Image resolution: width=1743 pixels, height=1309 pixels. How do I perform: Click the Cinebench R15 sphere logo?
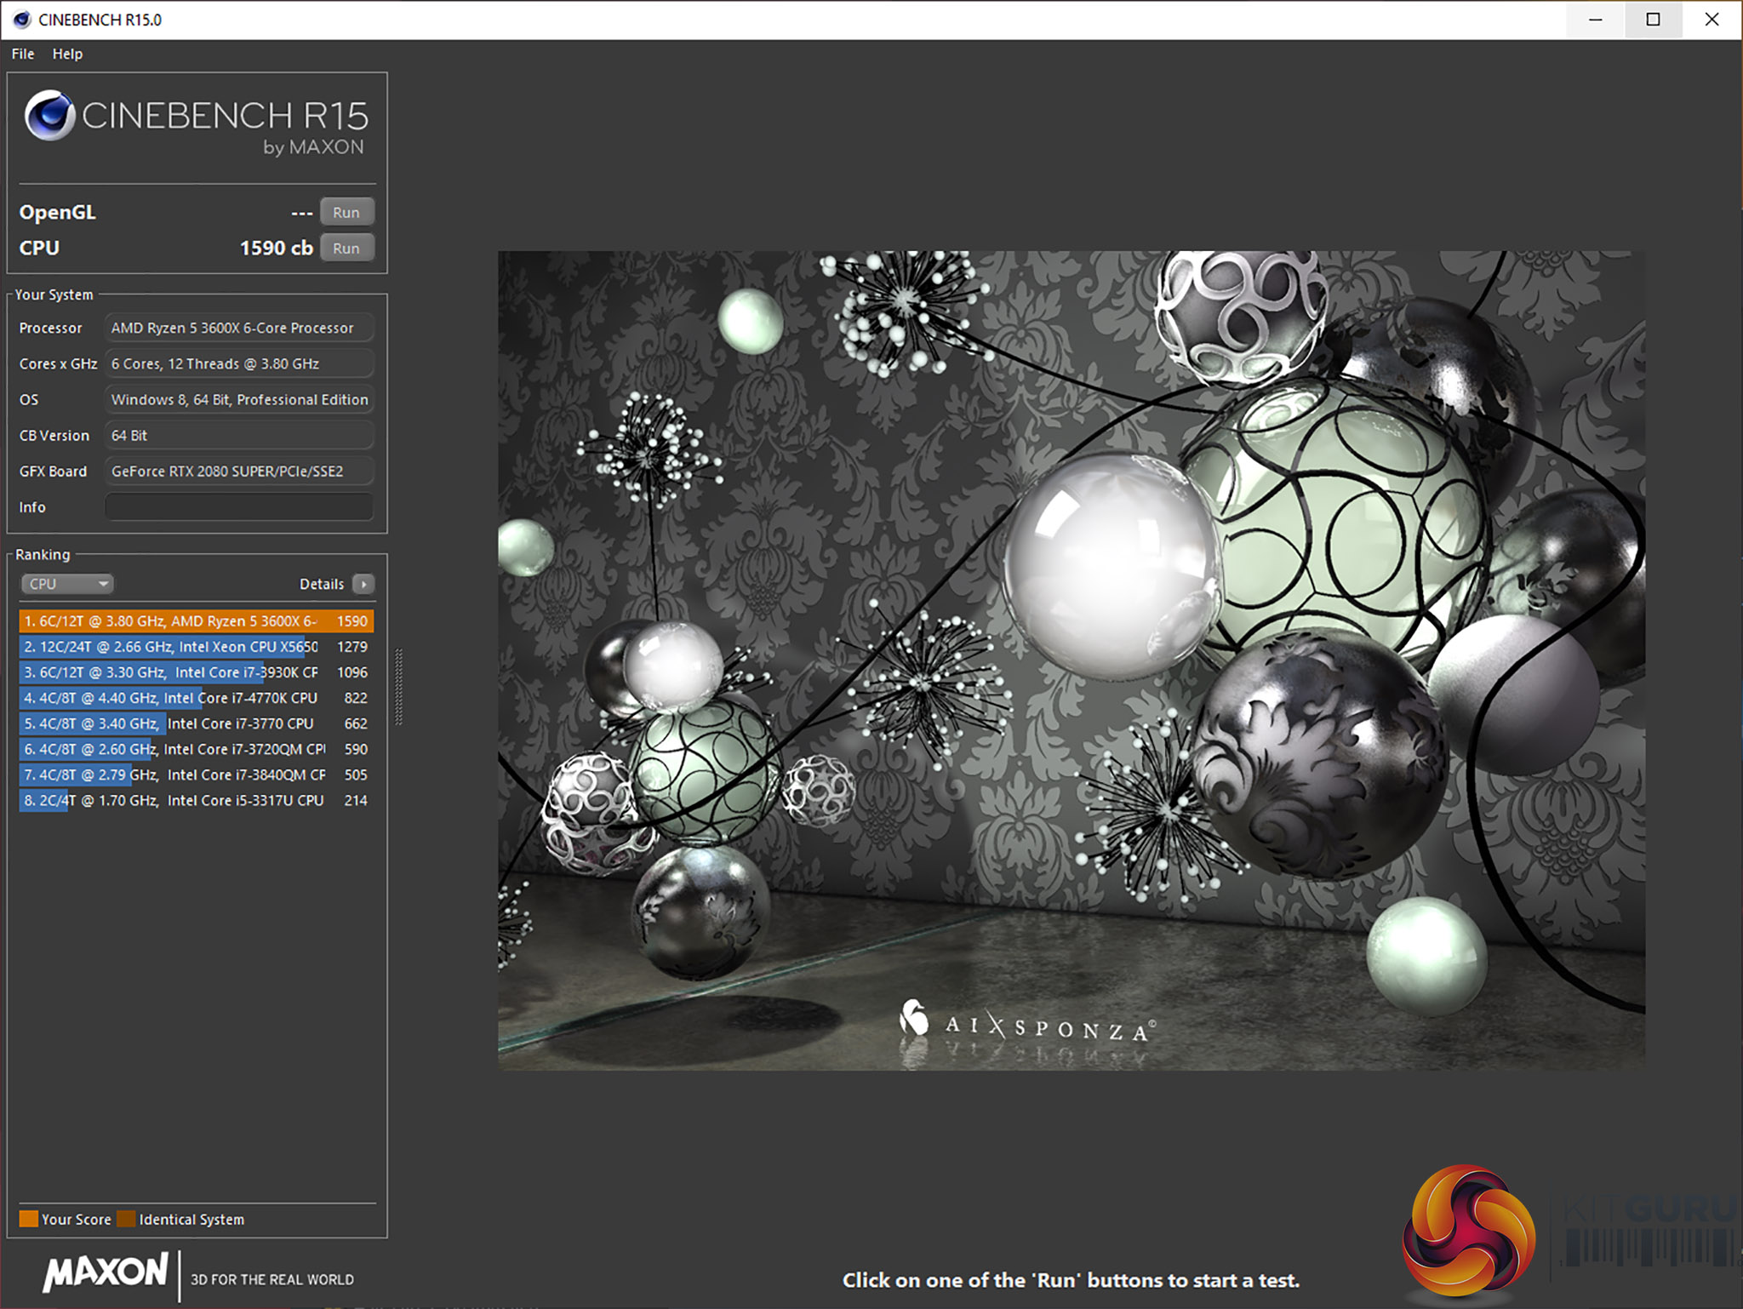[x=50, y=116]
